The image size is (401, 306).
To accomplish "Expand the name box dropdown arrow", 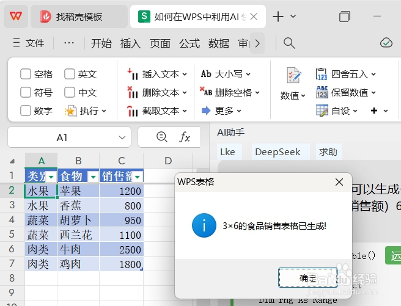I will coord(122,137).
